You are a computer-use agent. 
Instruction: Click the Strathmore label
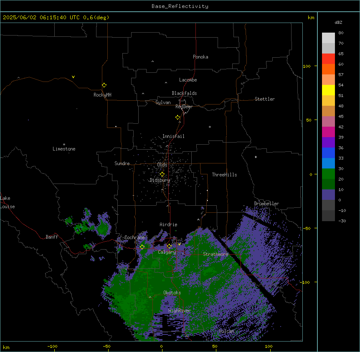click(215, 254)
